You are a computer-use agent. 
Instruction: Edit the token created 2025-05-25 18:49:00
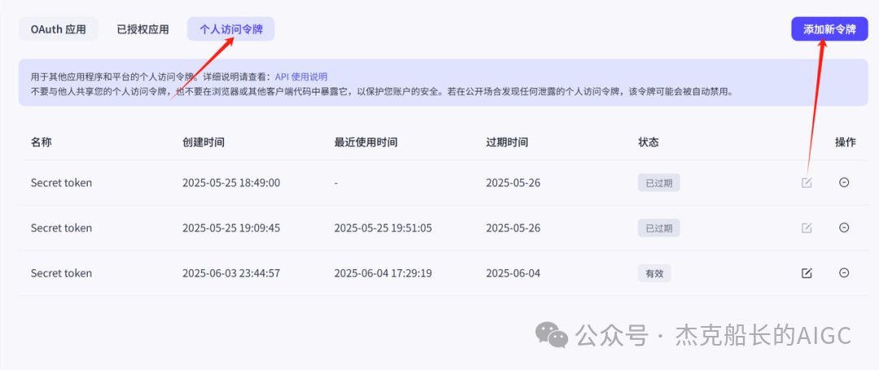pos(807,182)
